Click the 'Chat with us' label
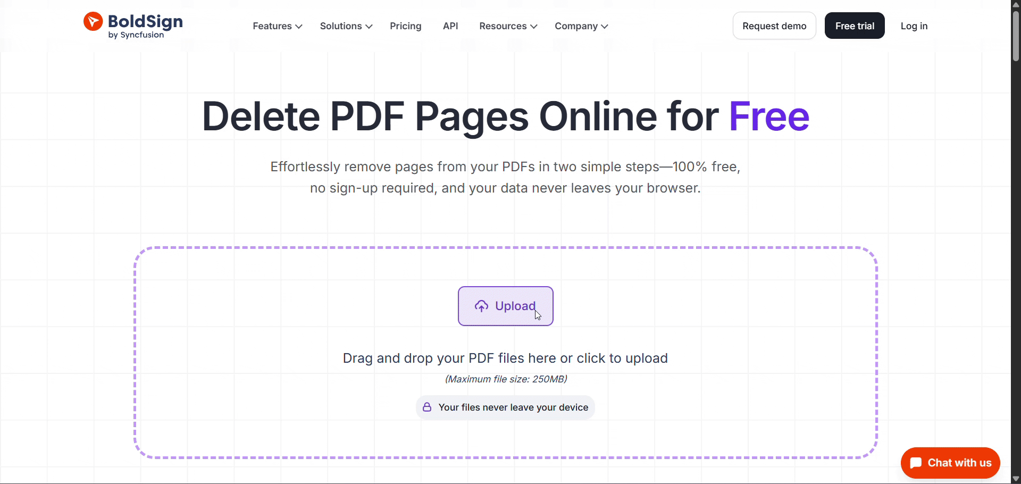The image size is (1021, 484). (959, 463)
